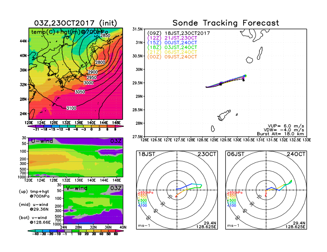Click the 31.5N axis label on track map
The image size is (327, 252).
(x=137, y=29)
